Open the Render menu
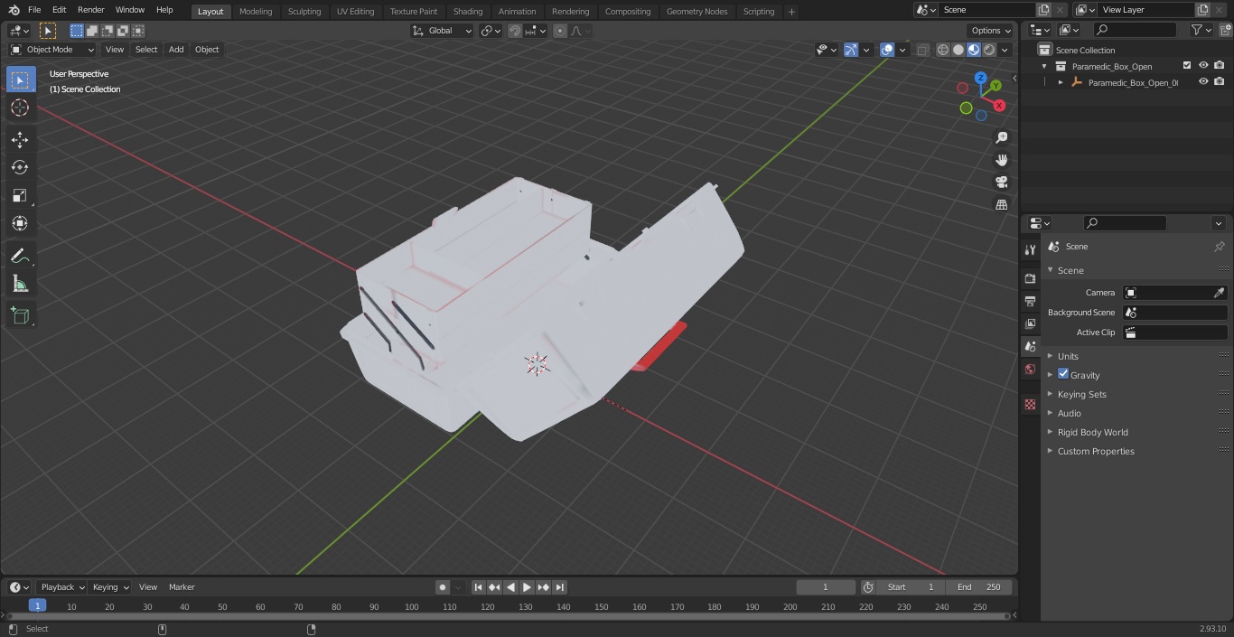The width and height of the screenshot is (1234, 637). [x=90, y=10]
